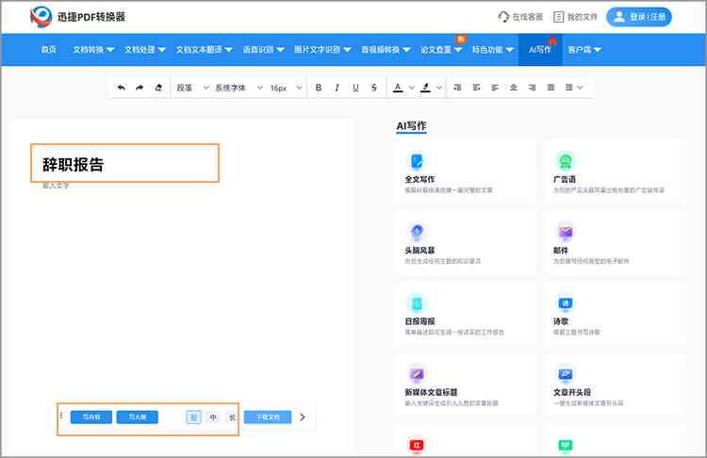Viewport: 707px width, 458px height.
Task: Open the 系统字体 font dropdown
Action: click(239, 88)
